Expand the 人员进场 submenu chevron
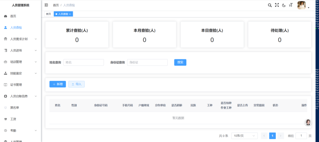The image size is (319, 142). [x=36, y=51]
